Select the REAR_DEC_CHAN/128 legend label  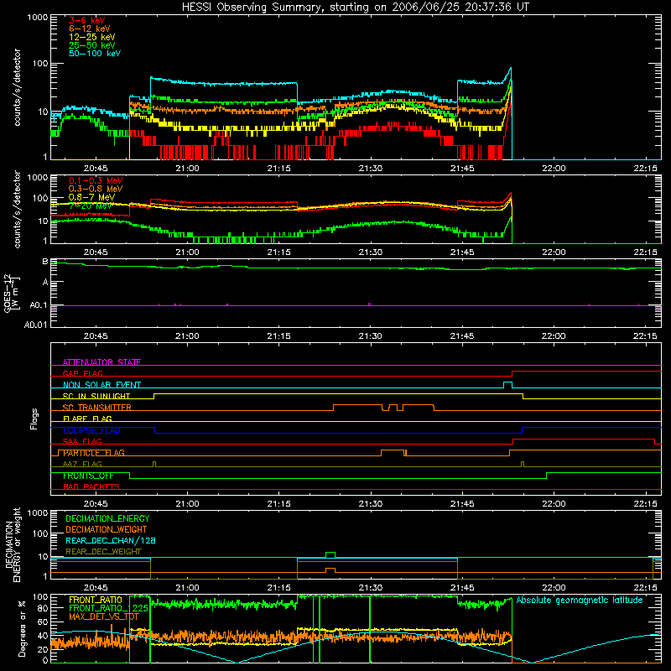[x=111, y=540]
